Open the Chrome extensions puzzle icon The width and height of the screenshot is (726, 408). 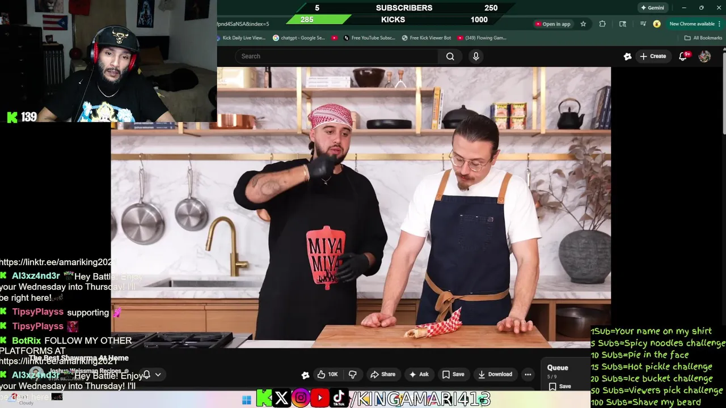[602, 24]
